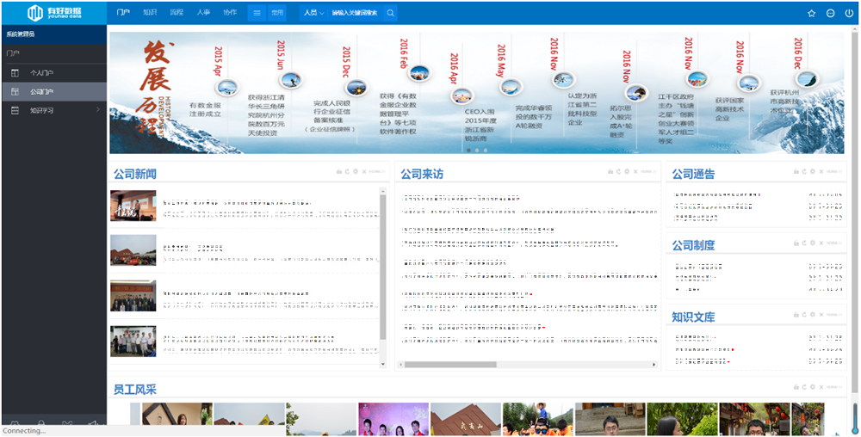Viewport: 861px width, 437px height.
Task: Open the hamburger menu icon in top bar
Action: [x=257, y=13]
